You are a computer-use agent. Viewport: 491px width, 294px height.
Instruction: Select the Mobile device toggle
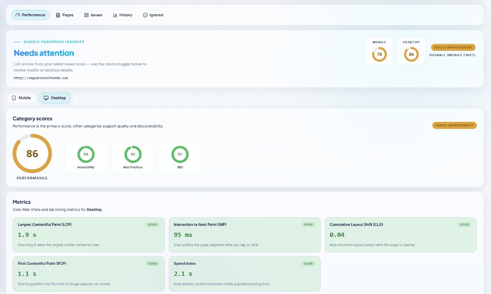(21, 98)
